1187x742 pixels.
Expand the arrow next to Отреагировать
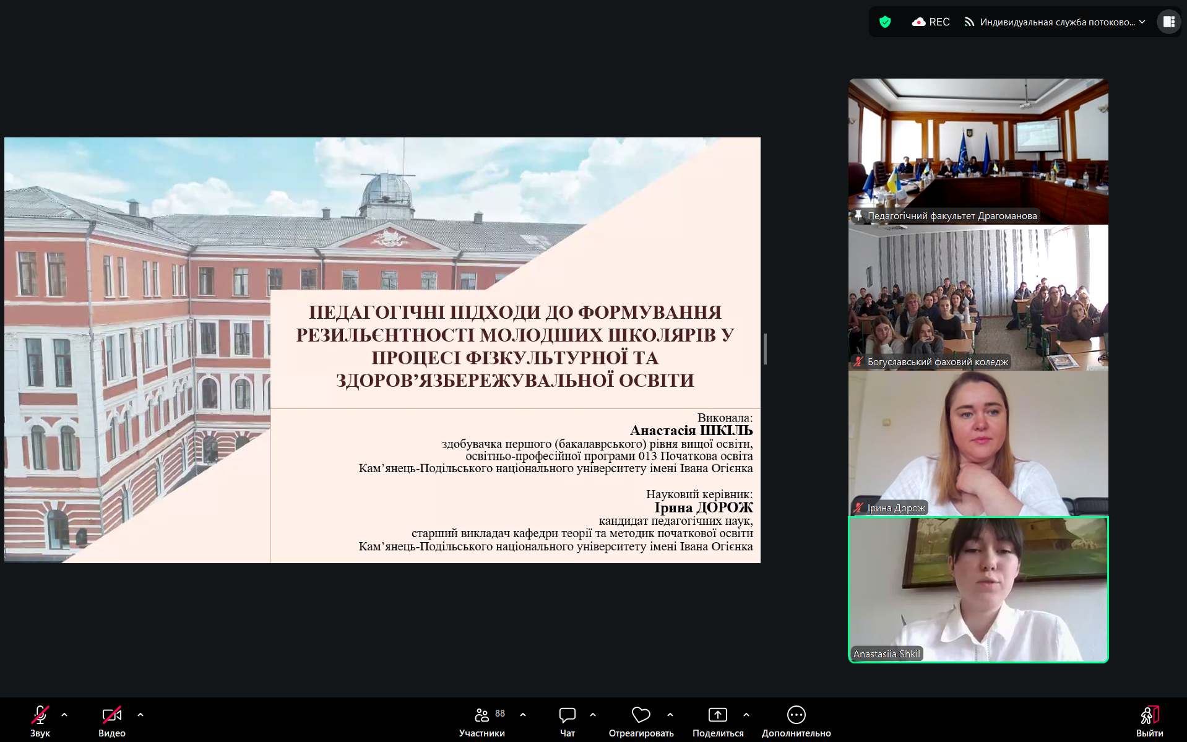click(670, 715)
